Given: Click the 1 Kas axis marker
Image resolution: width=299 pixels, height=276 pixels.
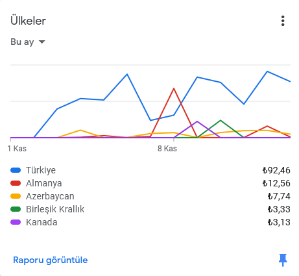Looking at the screenshot, I should click(17, 149).
